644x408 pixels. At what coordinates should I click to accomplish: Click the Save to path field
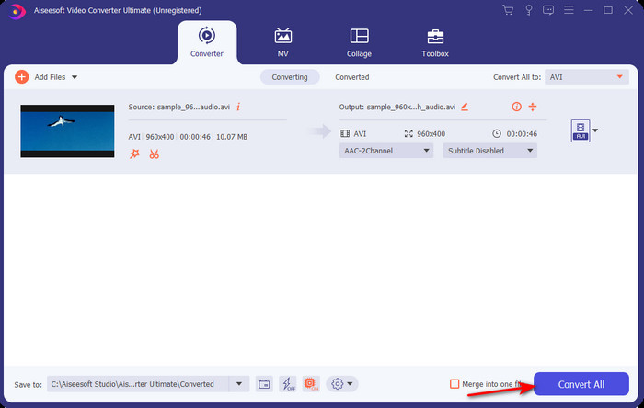(x=138, y=384)
